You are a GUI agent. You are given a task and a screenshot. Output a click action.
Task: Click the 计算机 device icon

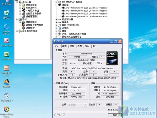60,28
